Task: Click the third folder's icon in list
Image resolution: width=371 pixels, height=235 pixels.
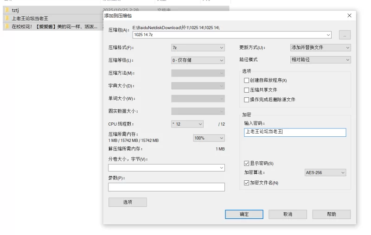Action: point(7,26)
